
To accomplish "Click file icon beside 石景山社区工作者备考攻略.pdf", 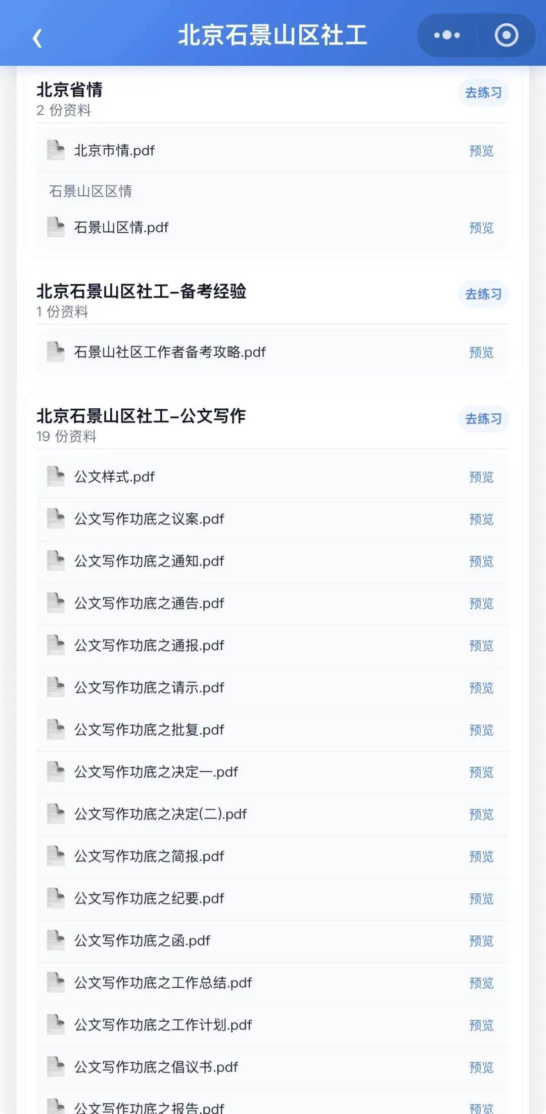I will coord(56,352).
